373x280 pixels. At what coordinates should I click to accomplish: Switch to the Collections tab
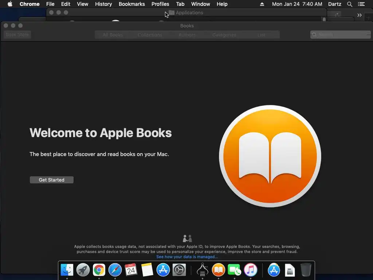(150, 35)
